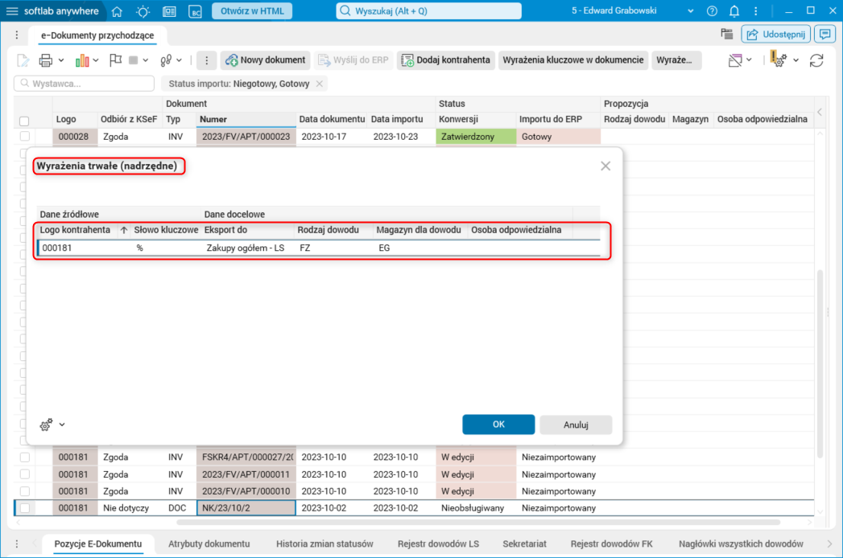Click the Nowy dokument button
843x558 pixels.
265,60
